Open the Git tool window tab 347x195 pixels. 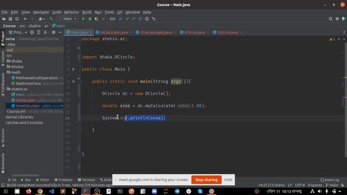[x=12, y=180]
